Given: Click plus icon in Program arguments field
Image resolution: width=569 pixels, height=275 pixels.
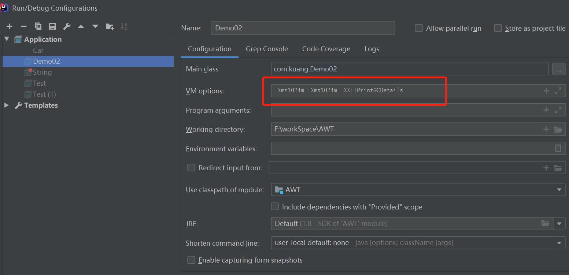Looking at the screenshot, I should 546,110.
